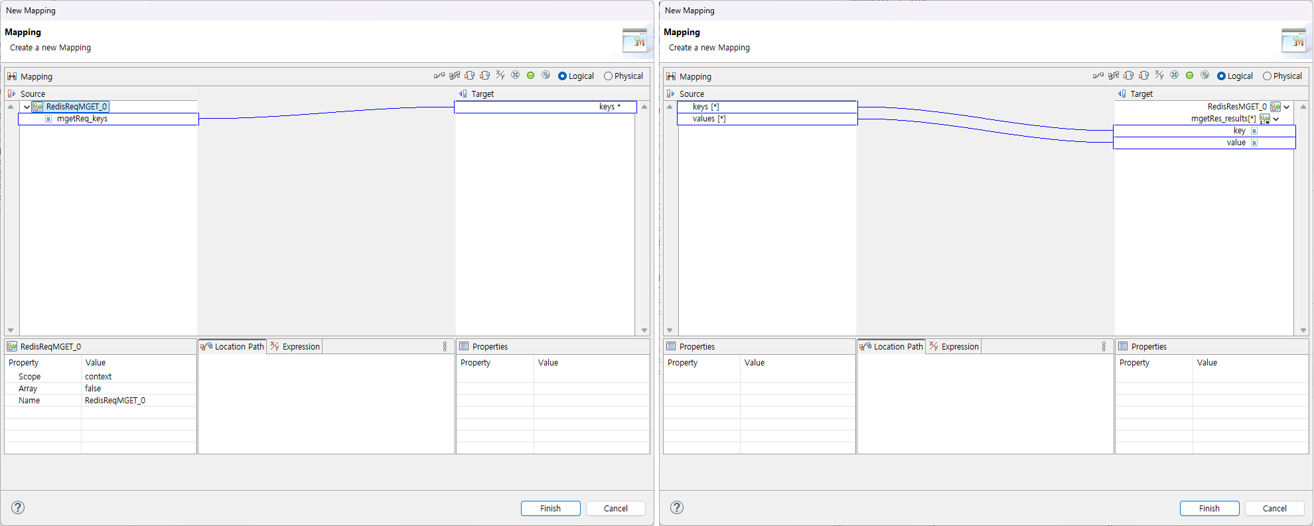Screen dimensions: 1314x526
Task: Click Cancel button in right dialog
Action: click(x=1275, y=508)
